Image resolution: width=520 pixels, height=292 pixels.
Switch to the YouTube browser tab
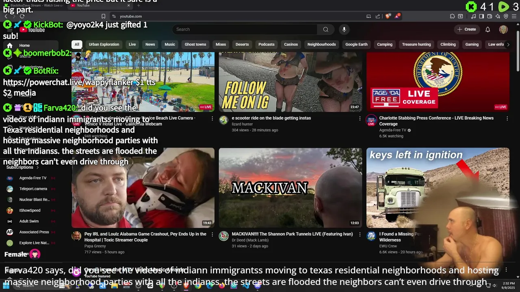(x=102, y=5)
